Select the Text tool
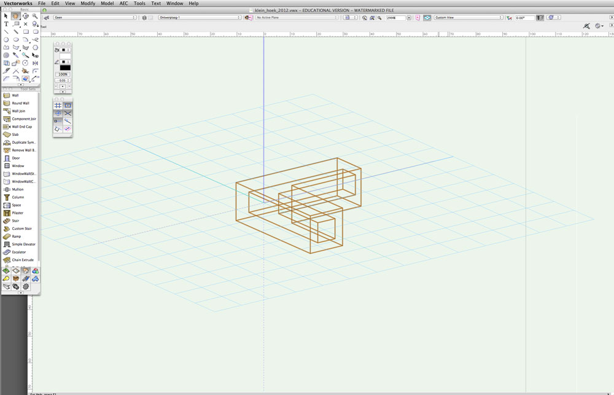 pos(6,24)
